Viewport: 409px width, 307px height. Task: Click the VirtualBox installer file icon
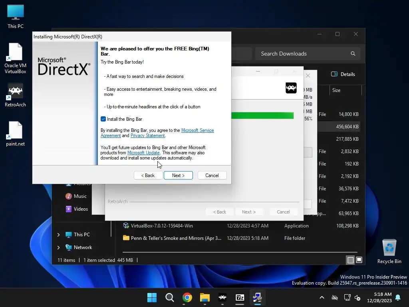126,225
